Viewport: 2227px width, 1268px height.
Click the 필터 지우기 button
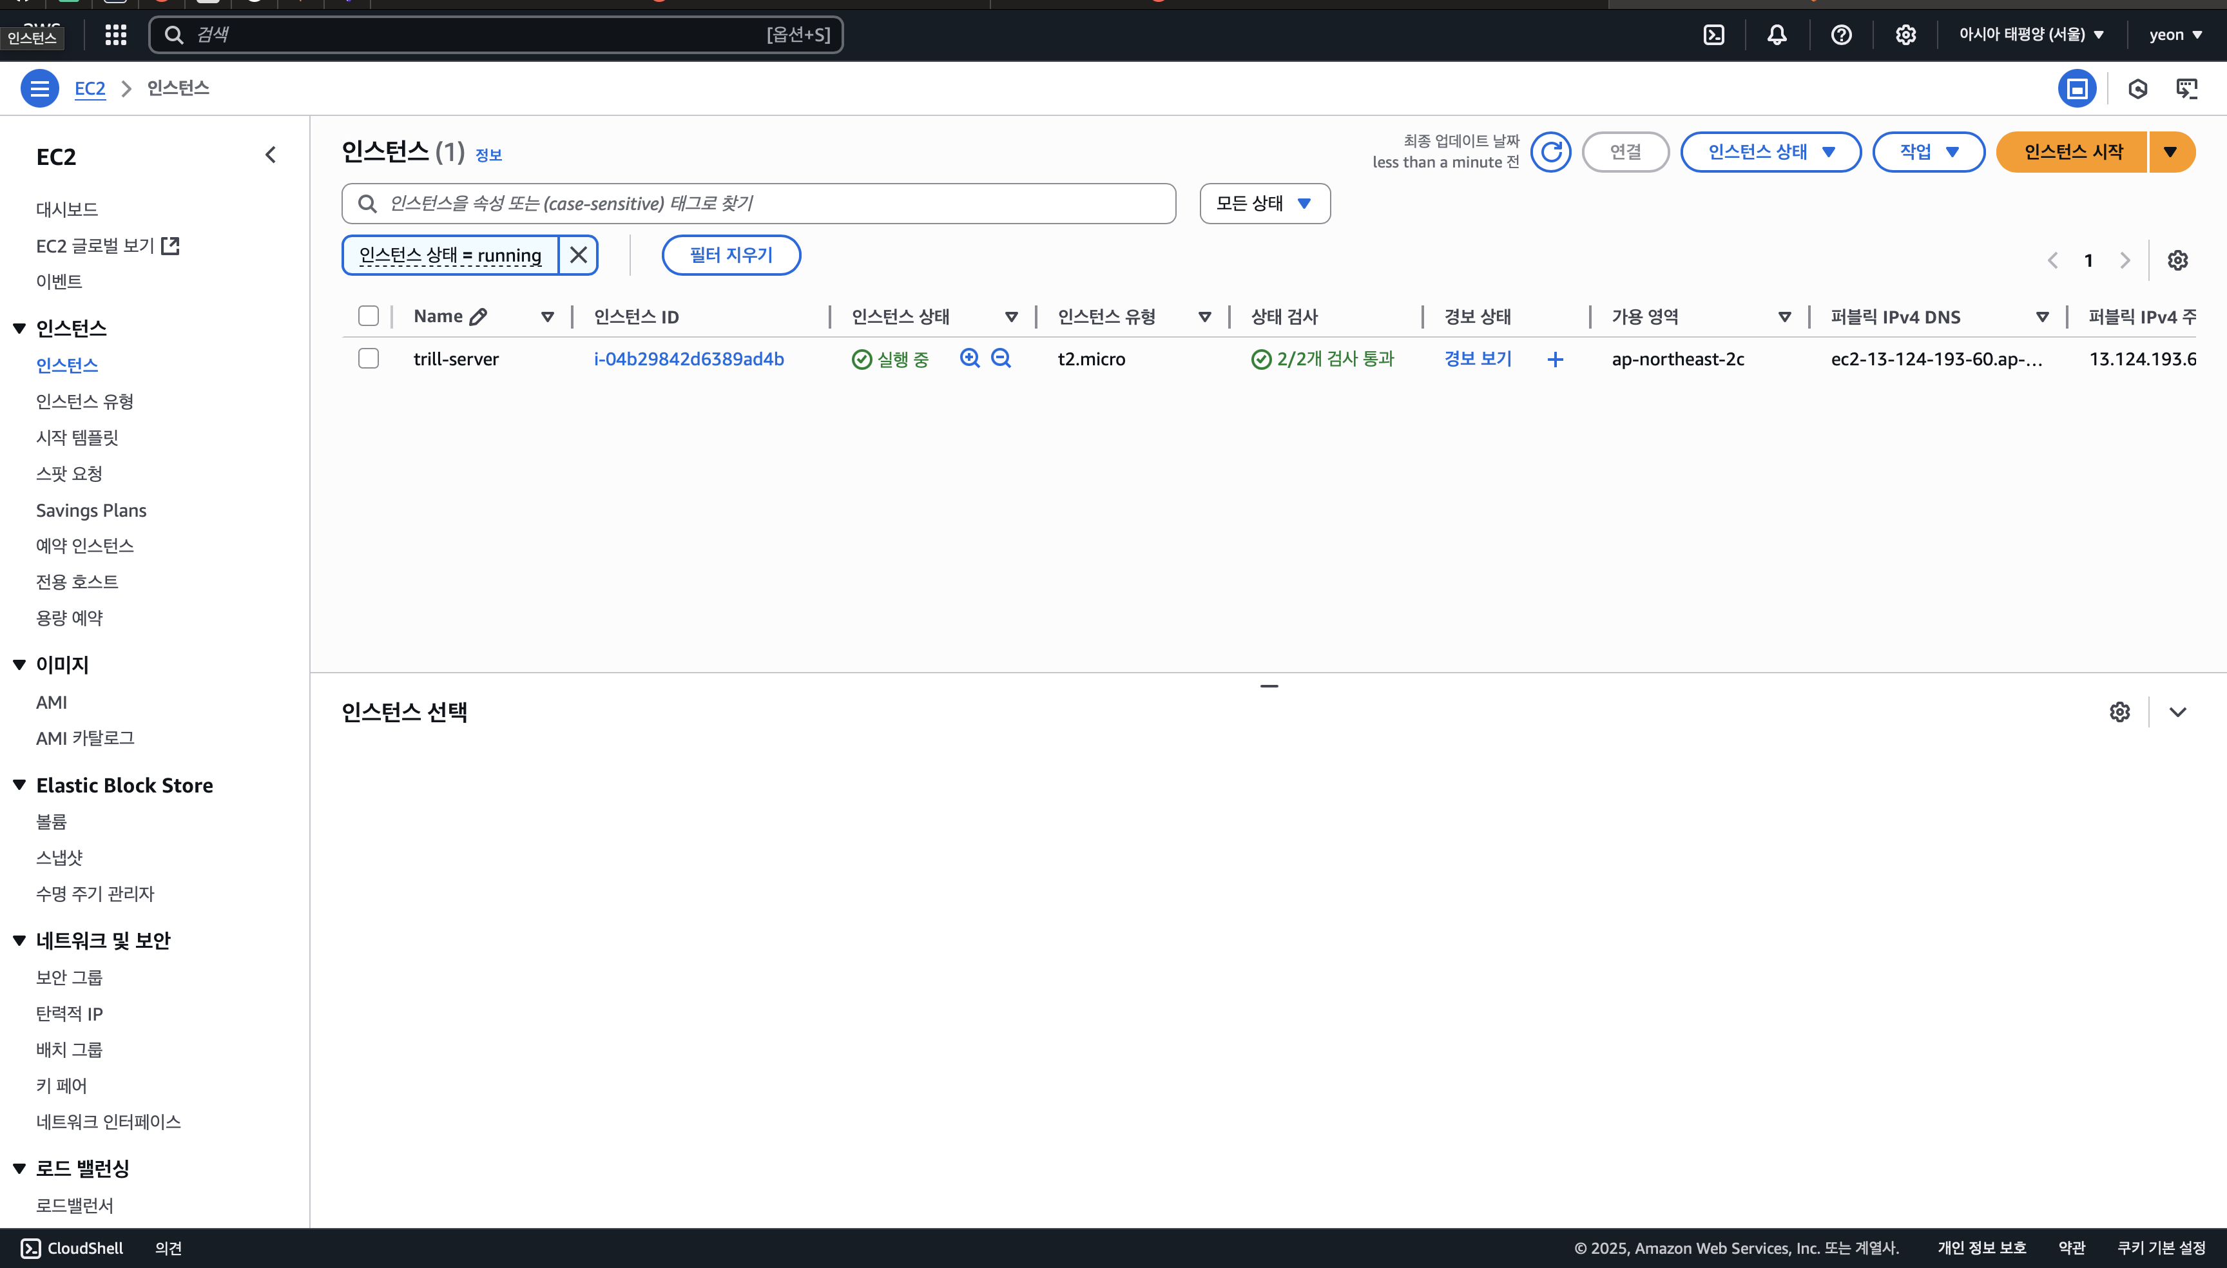(x=731, y=255)
